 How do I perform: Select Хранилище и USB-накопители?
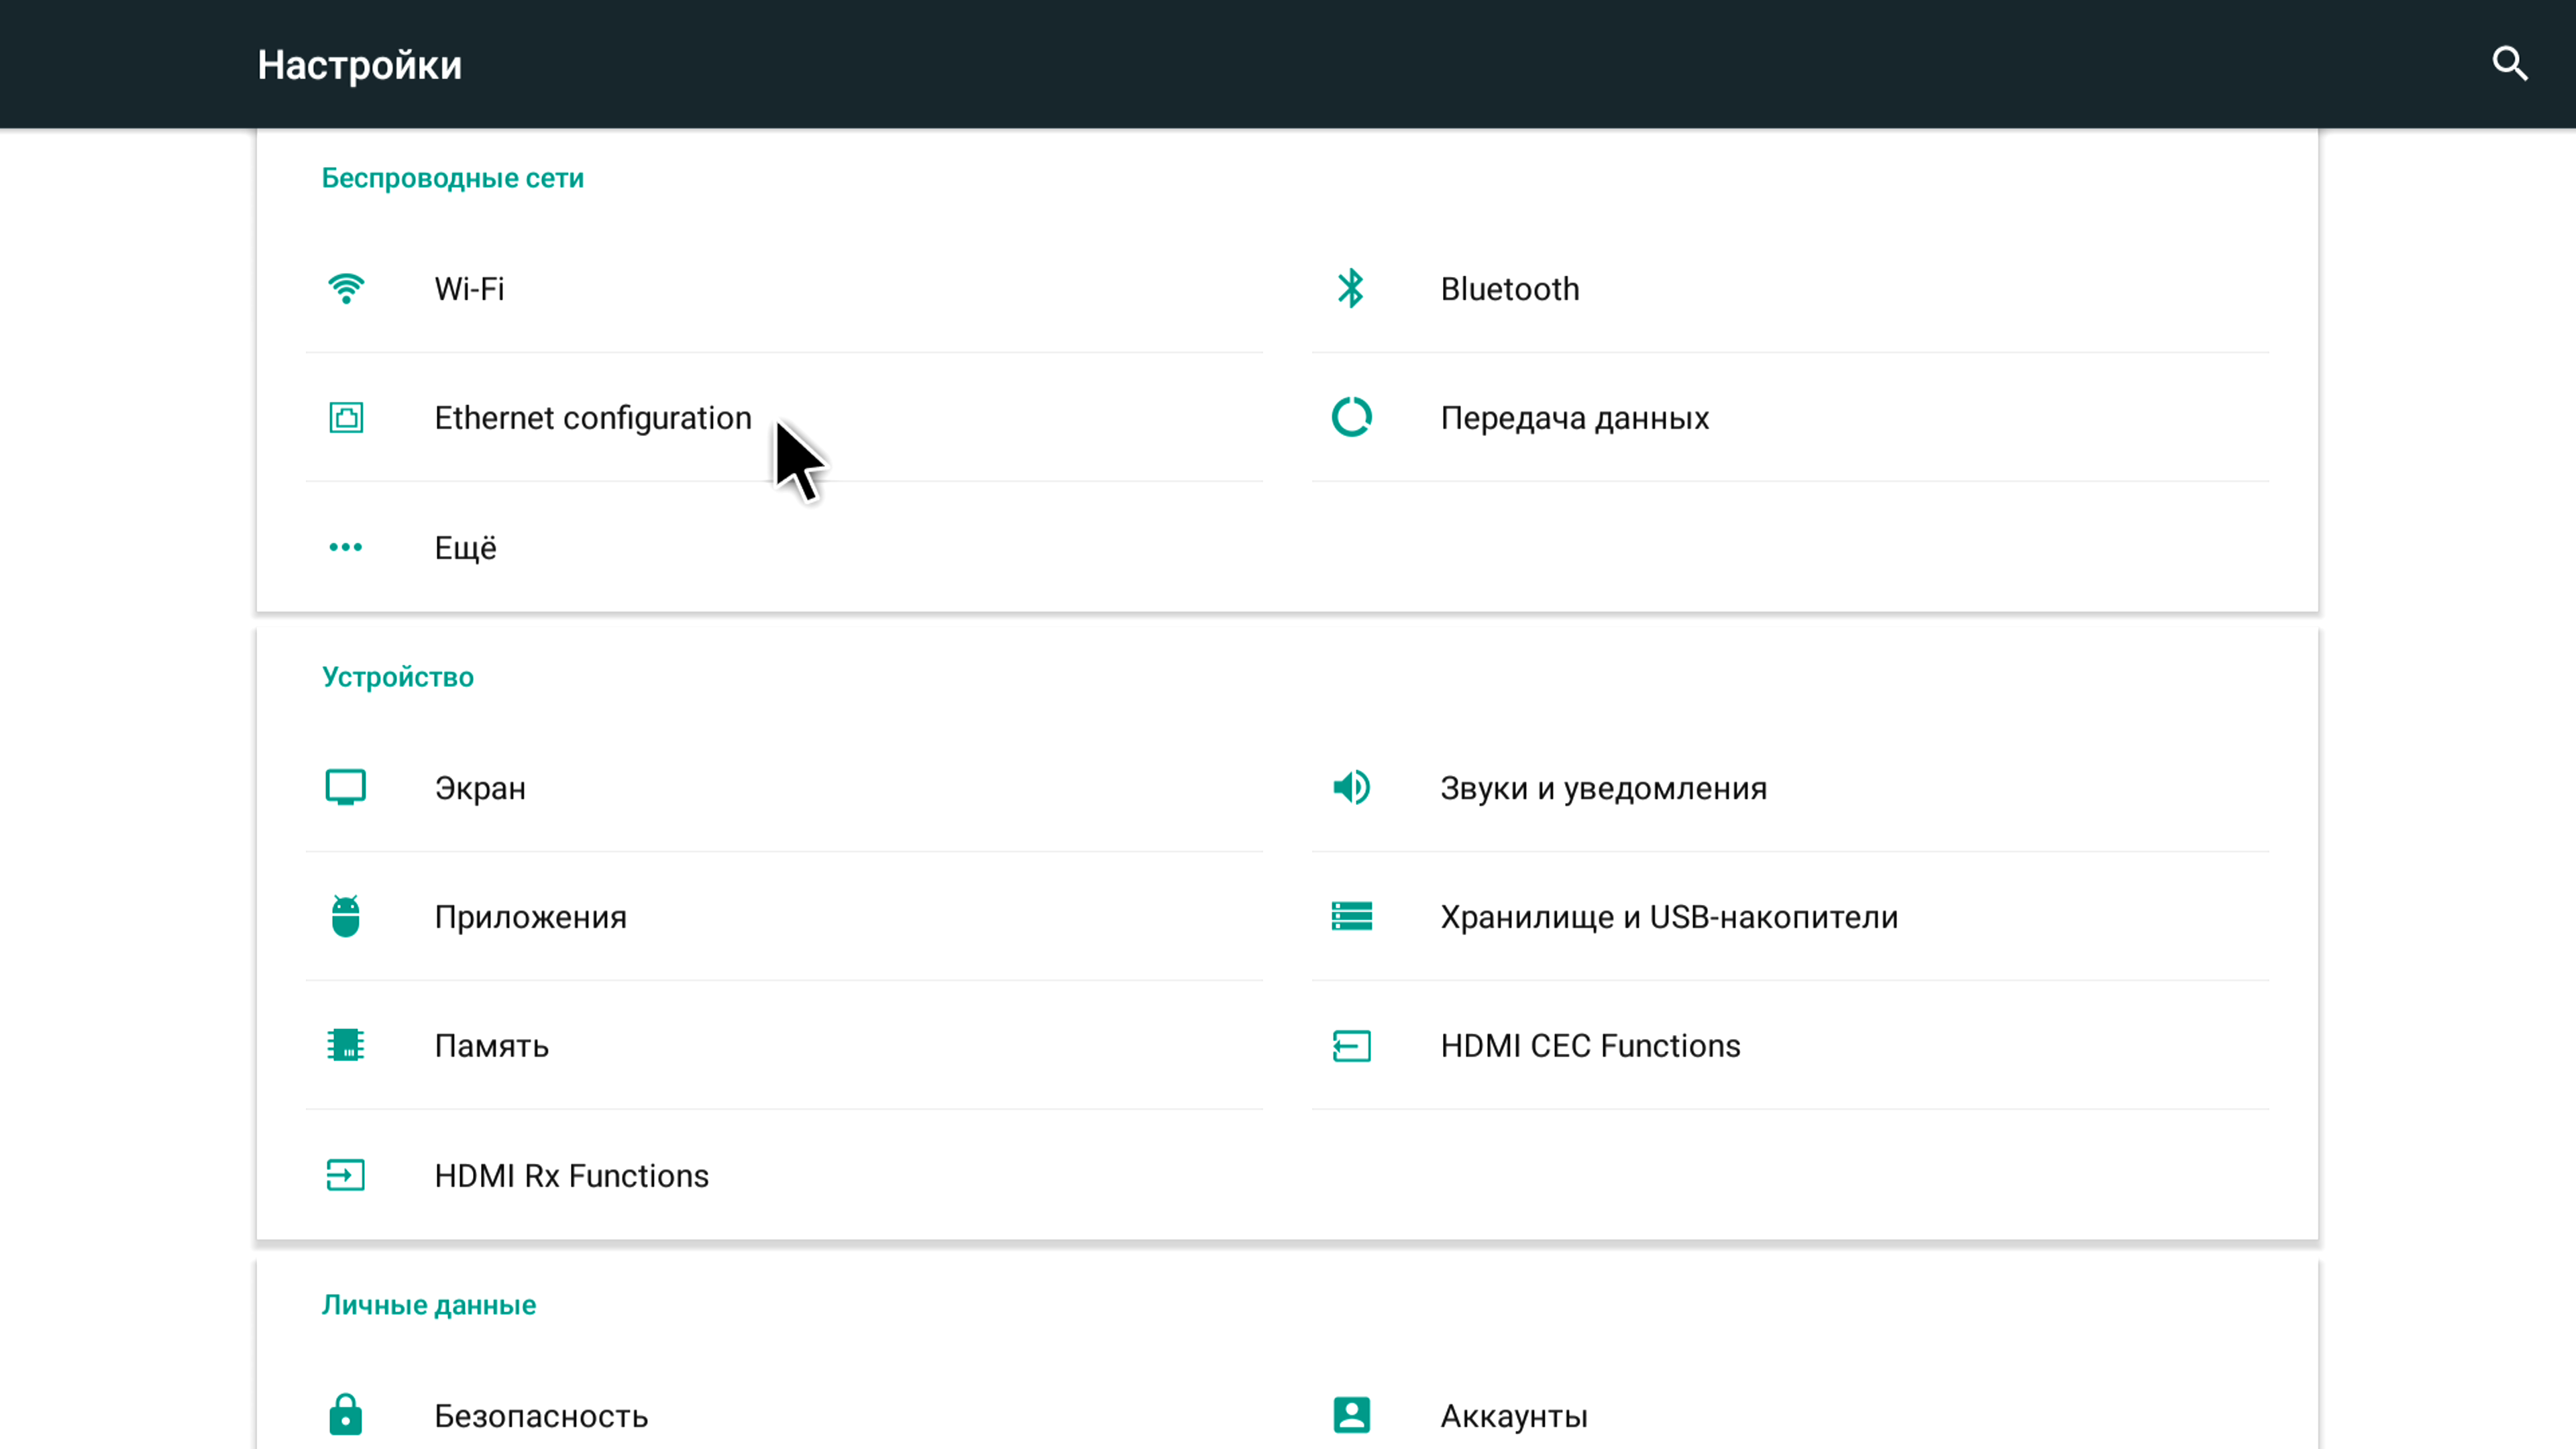[x=1668, y=917]
